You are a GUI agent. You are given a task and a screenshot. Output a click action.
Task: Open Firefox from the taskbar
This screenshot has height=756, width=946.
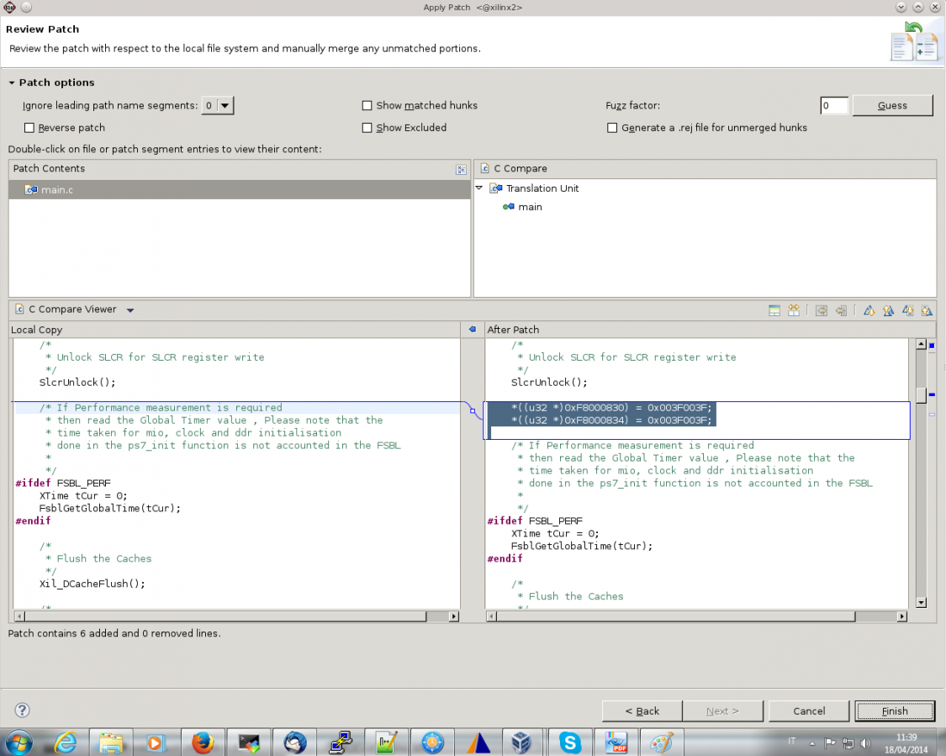pos(202,743)
